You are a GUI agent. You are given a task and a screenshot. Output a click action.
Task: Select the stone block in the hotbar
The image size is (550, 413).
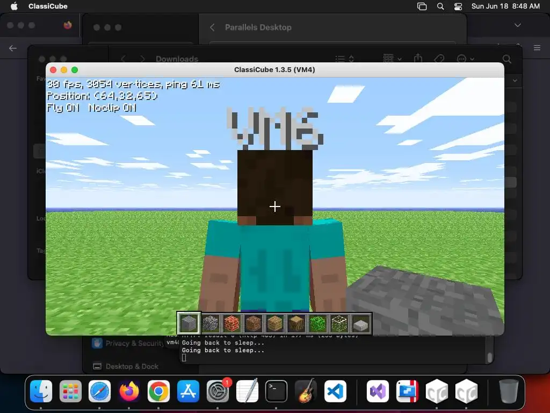[189, 323]
